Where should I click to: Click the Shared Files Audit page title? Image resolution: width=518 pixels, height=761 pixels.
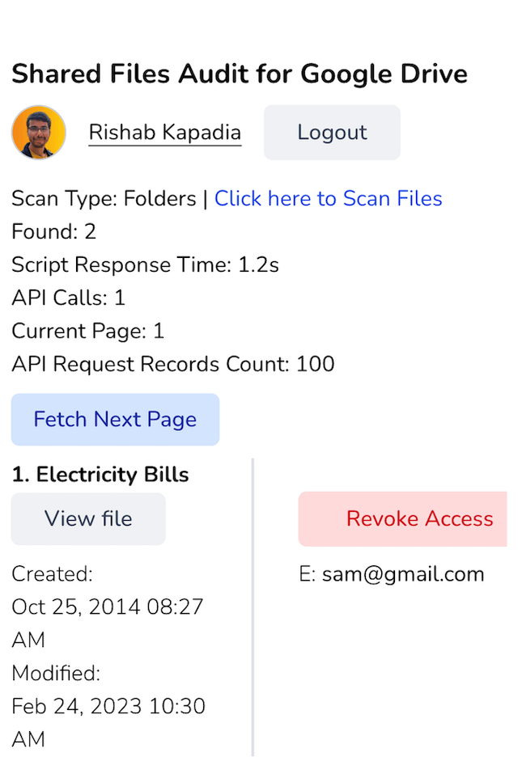pyautogui.click(x=240, y=74)
